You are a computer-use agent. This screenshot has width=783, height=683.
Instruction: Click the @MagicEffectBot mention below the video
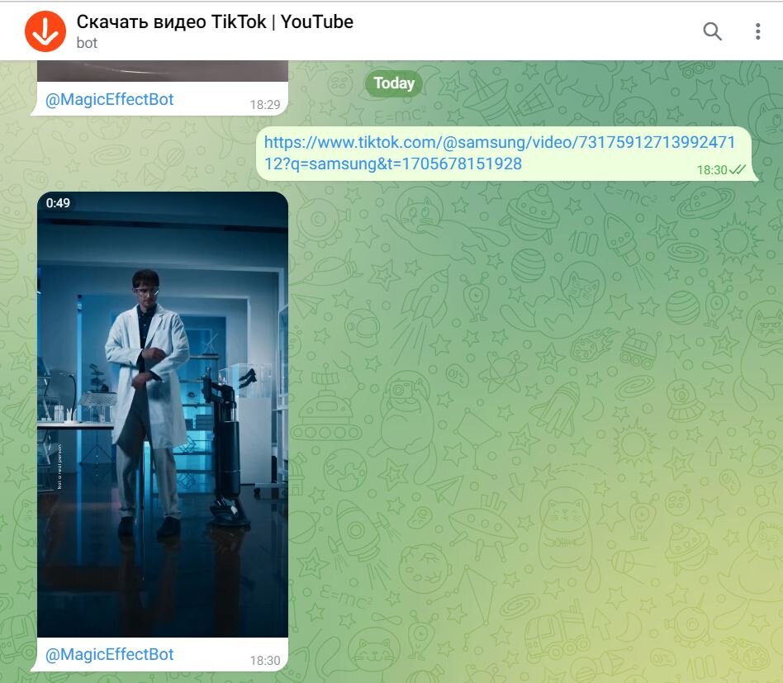111,653
